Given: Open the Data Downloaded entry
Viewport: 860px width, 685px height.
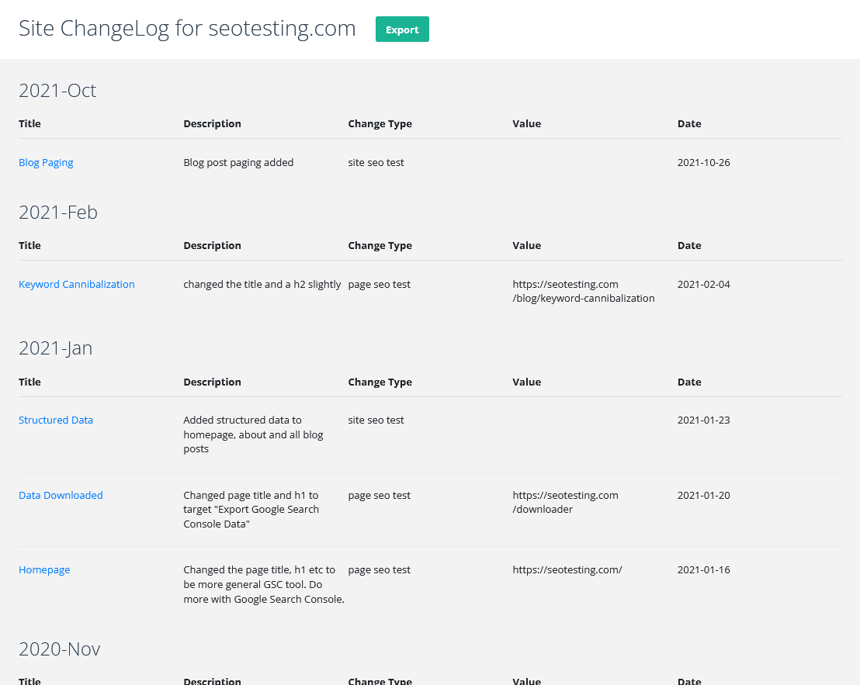Looking at the screenshot, I should tap(61, 495).
